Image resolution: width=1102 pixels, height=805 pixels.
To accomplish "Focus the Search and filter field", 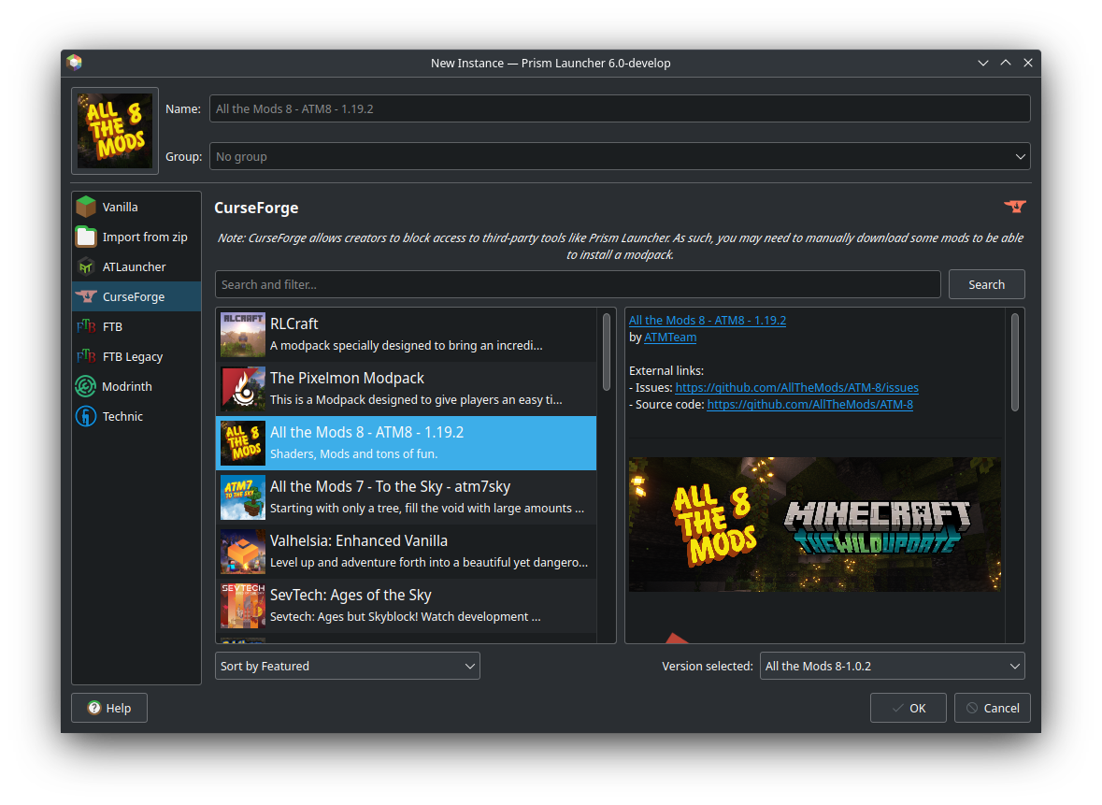I will 578,285.
